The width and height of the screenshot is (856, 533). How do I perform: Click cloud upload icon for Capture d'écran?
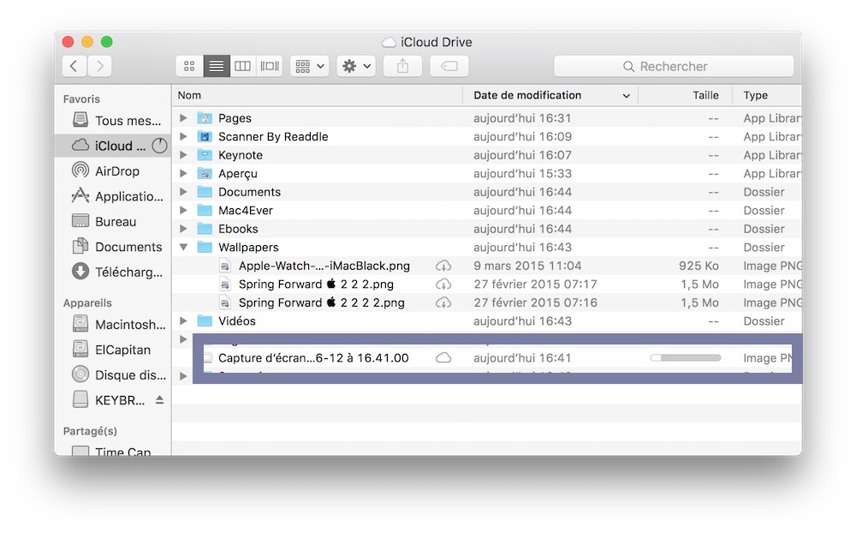coord(443,358)
